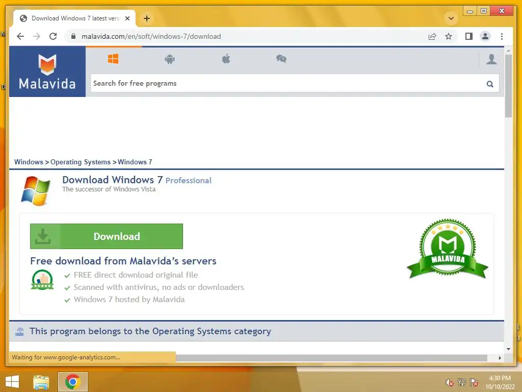Follow the Windows breadcrumb link
The height and width of the screenshot is (392, 522).
tap(29, 162)
